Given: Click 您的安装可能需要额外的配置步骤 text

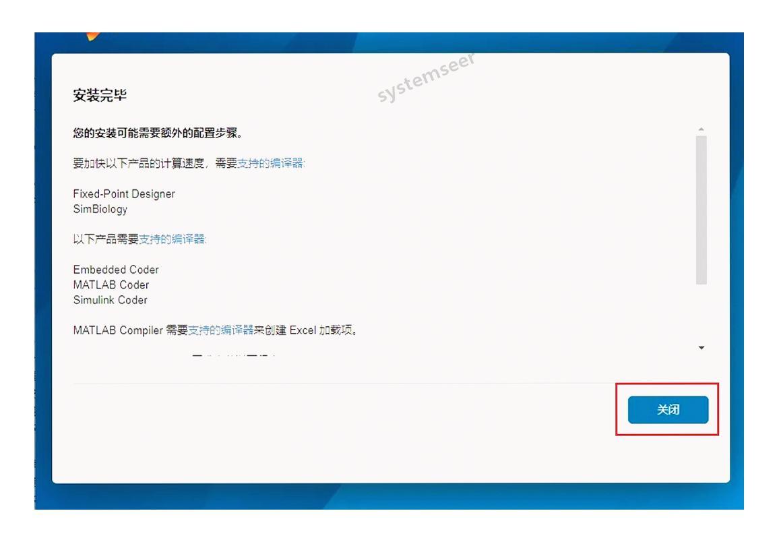Looking at the screenshot, I should [158, 133].
